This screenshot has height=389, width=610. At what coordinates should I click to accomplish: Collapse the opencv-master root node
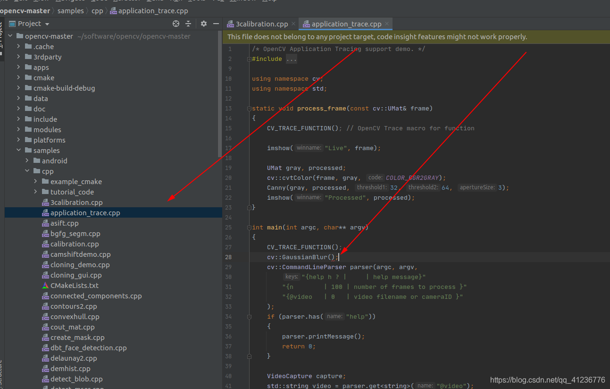(x=11, y=36)
